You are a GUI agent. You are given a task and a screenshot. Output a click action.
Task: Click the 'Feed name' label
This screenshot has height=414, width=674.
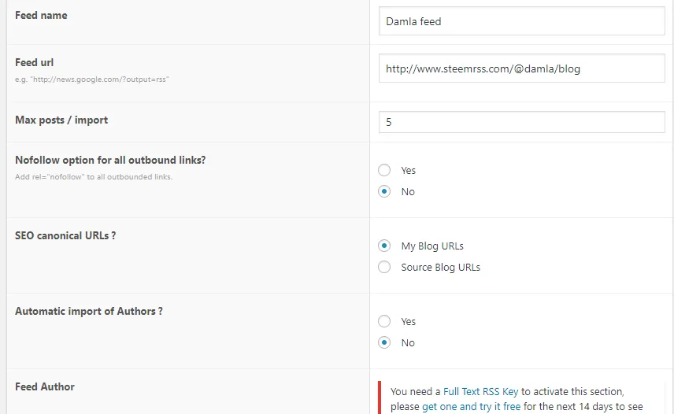41,16
